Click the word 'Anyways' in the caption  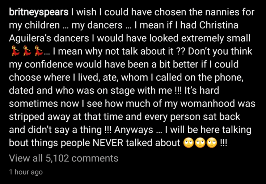point(134,130)
